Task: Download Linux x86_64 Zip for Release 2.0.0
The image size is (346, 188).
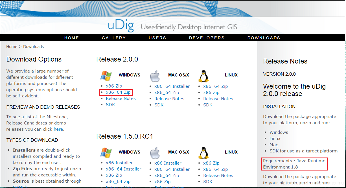Action: click(x=216, y=86)
